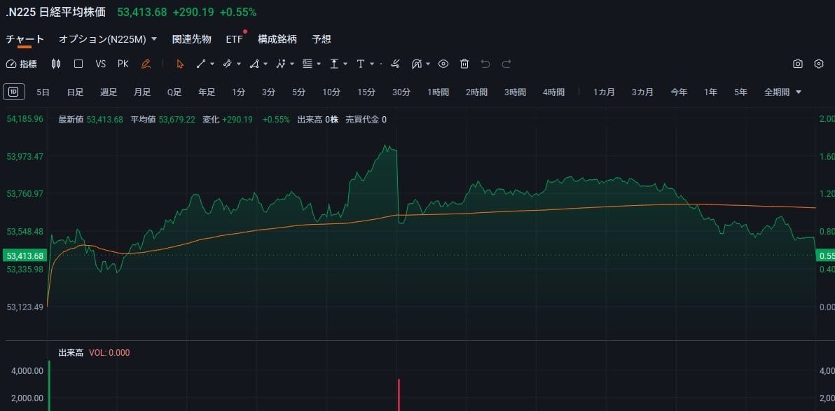This screenshot has height=411, width=835.
Task: Take a chart screenshot with camera icon
Action: (x=798, y=64)
